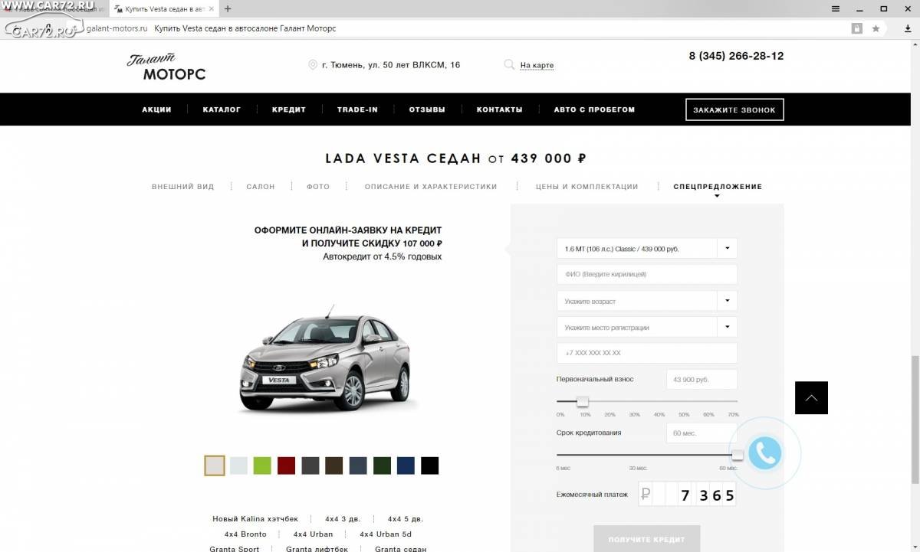Click the На карте link

(537, 66)
